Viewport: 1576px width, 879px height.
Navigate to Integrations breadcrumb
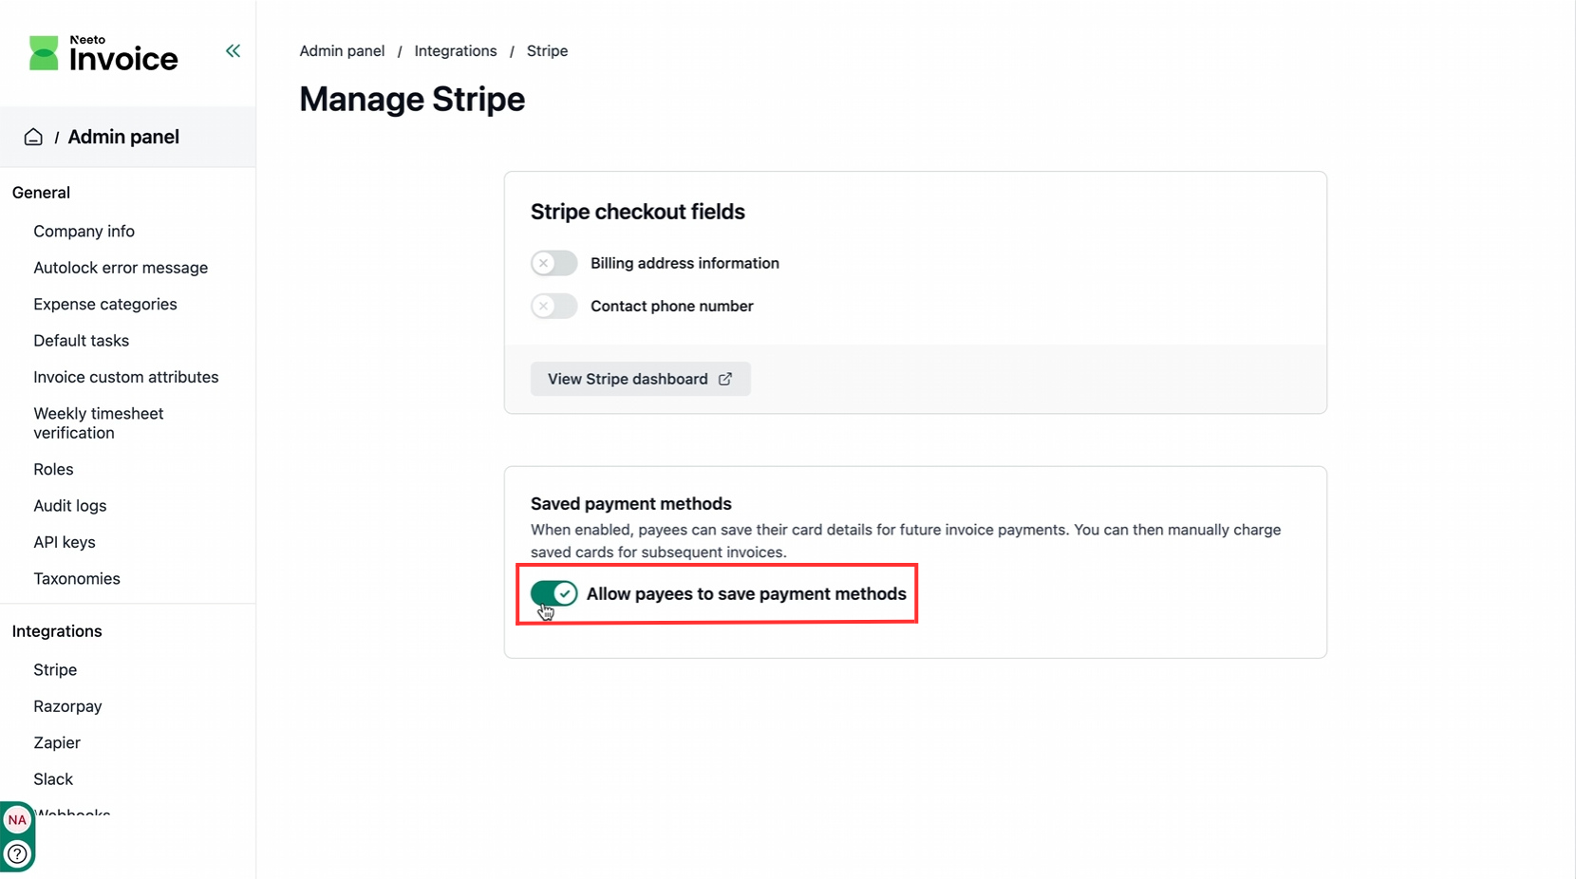[455, 51]
